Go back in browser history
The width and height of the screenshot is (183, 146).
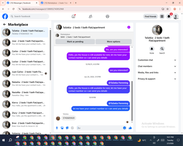(x=3, y=9)
